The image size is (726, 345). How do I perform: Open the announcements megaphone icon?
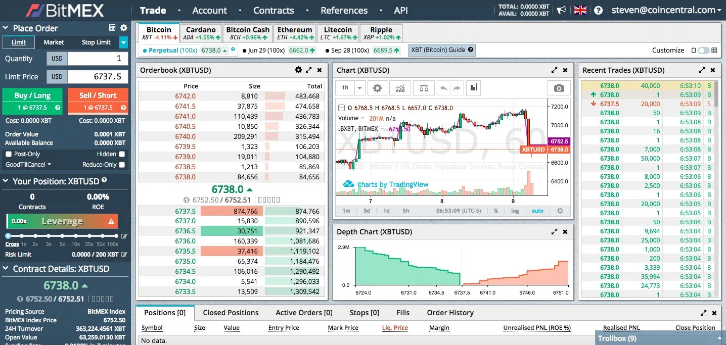(561, 10)
